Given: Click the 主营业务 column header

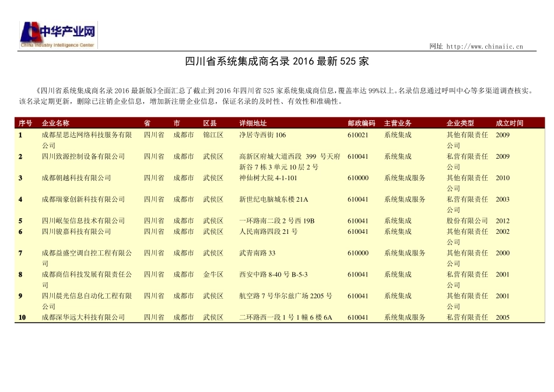Looking at the screenshot, I should click(x=398, y=123).
